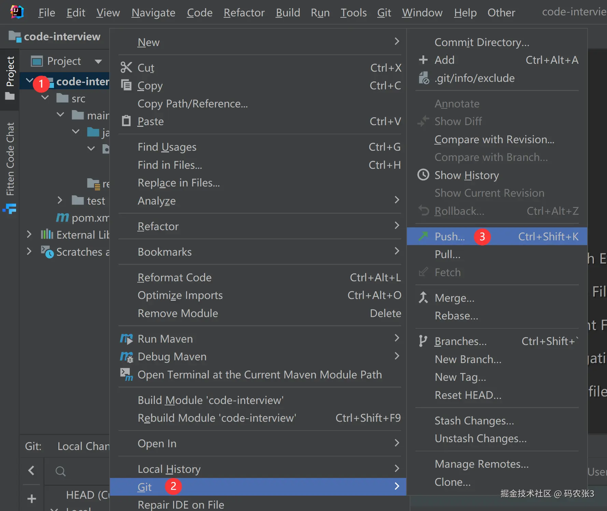607x511 pixels.
Task: Click the Maven terminal icon
Action: (126, 374)
